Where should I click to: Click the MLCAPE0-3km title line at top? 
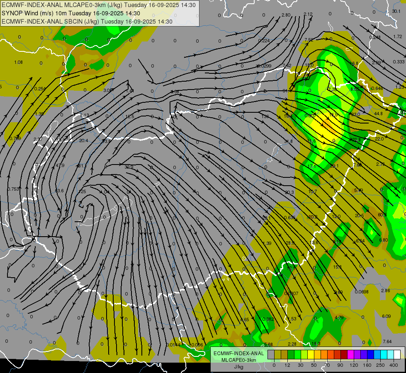click(x=99, y=5)
